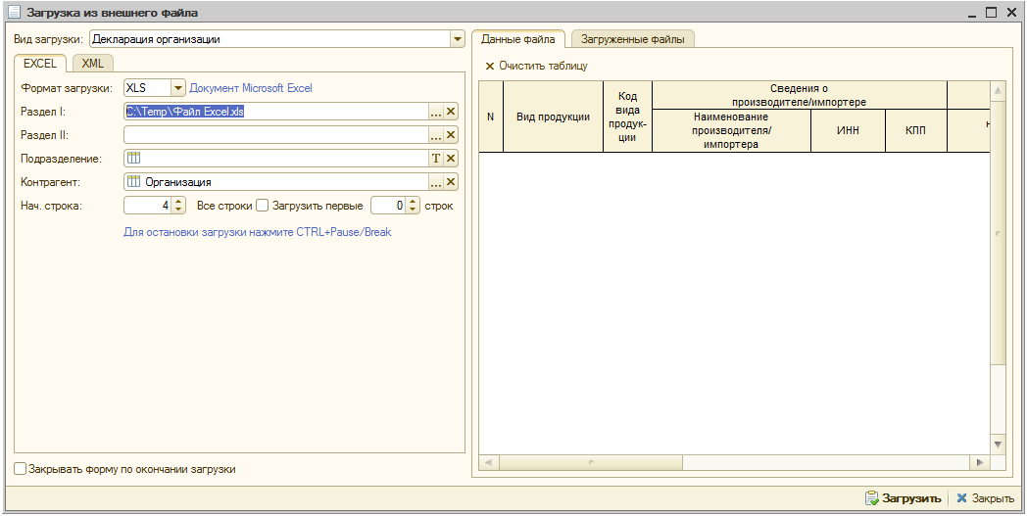Click Очистить таблицу command

tap(536, 66)
